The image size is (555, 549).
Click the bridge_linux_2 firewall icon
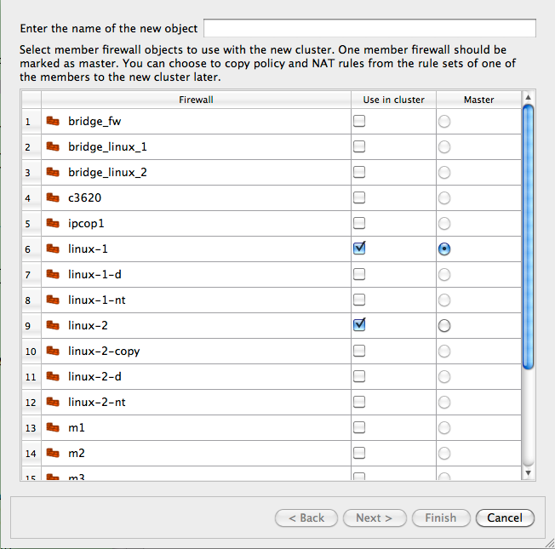[53, 173]
